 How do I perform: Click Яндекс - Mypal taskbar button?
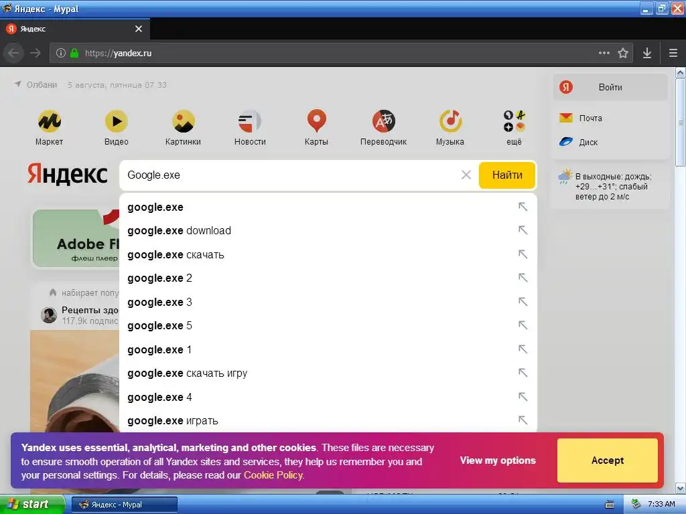(124, 505)
